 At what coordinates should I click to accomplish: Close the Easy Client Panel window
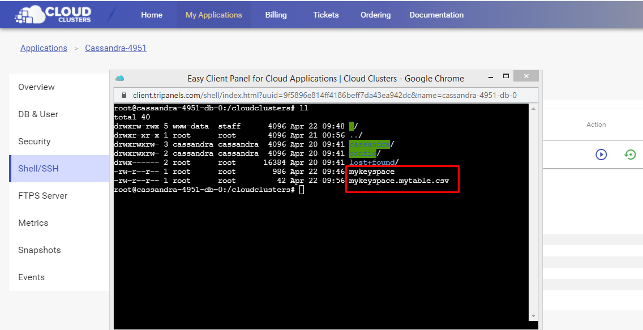(x=526, y=76)
